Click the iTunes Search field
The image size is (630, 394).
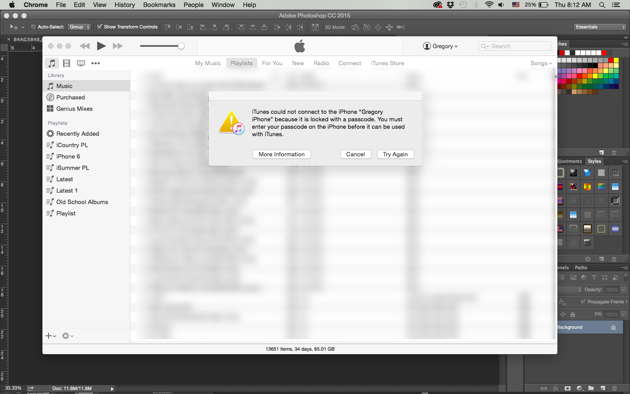click(x=515, y=46)
